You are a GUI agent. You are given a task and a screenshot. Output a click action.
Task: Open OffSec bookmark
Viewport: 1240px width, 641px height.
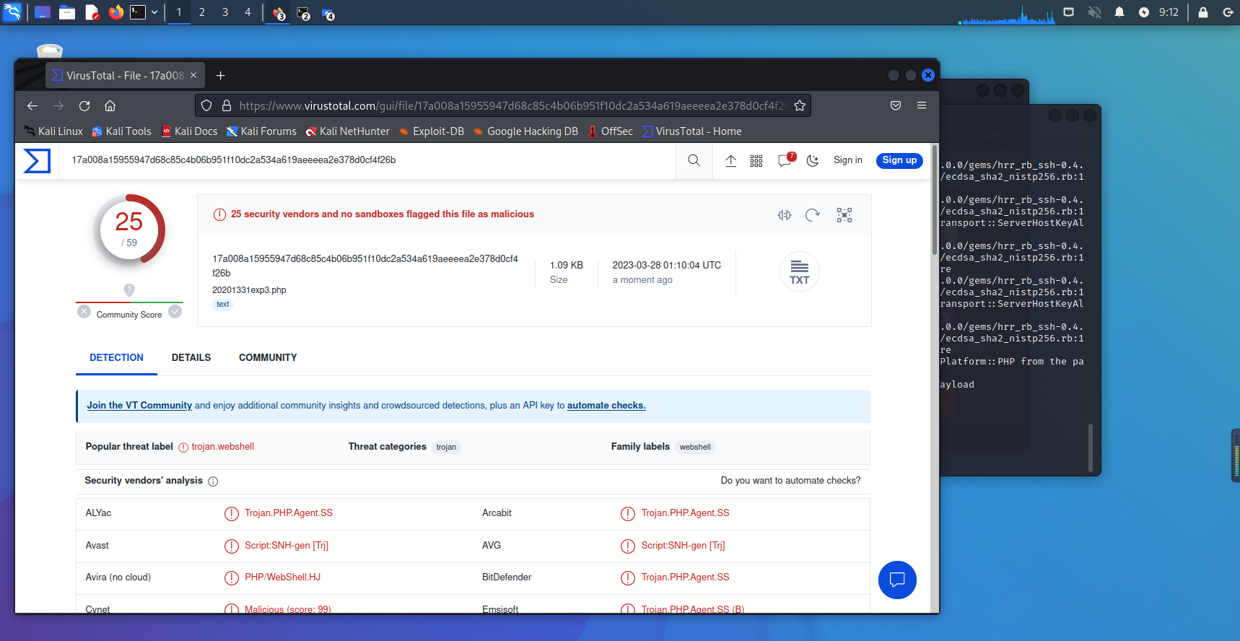(610, 131)
